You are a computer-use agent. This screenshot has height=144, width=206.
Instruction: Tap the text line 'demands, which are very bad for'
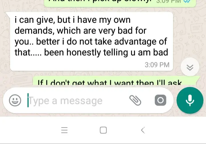click(x=80, y=31)
